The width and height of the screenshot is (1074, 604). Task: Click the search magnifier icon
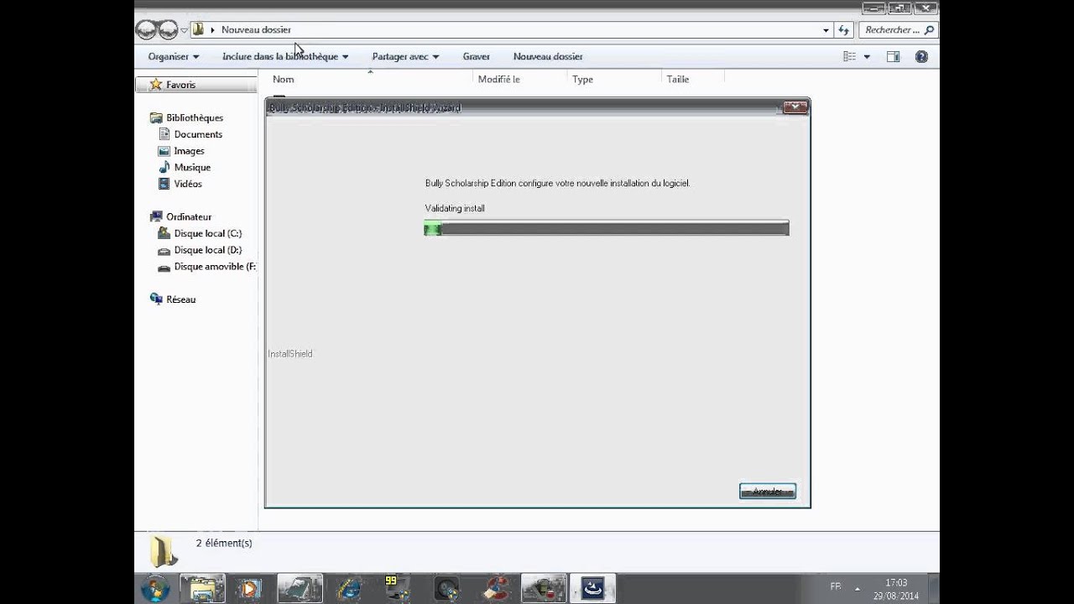tap(929, 30)
